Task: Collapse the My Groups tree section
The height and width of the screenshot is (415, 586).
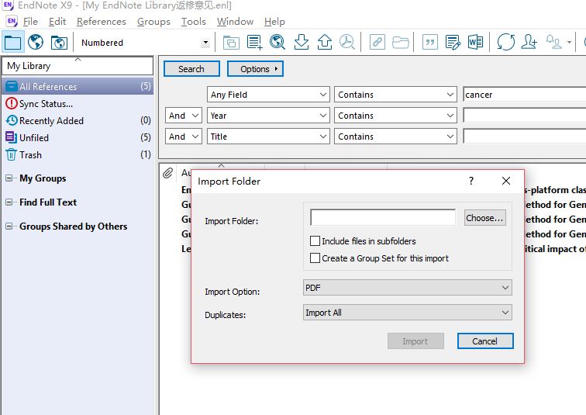Action: coord(9,178)
